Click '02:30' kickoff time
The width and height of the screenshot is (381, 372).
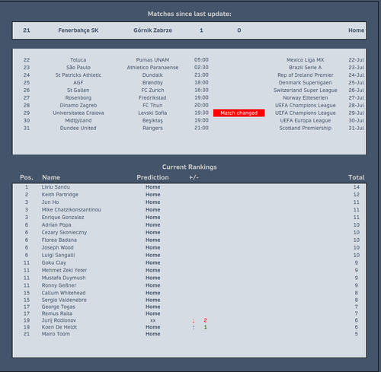(201, 68)
